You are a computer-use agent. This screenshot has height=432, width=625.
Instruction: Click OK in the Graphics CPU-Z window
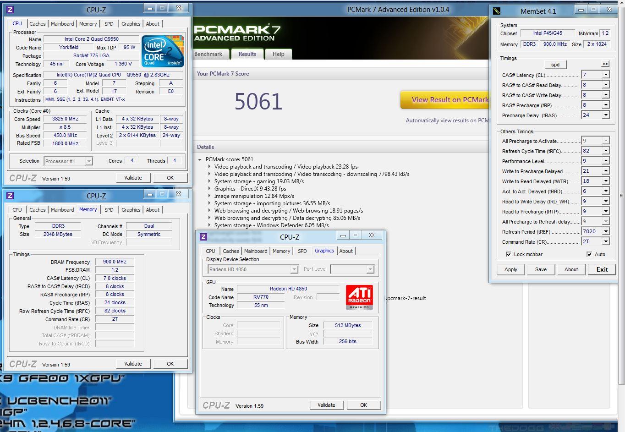(x=364, y=405)
